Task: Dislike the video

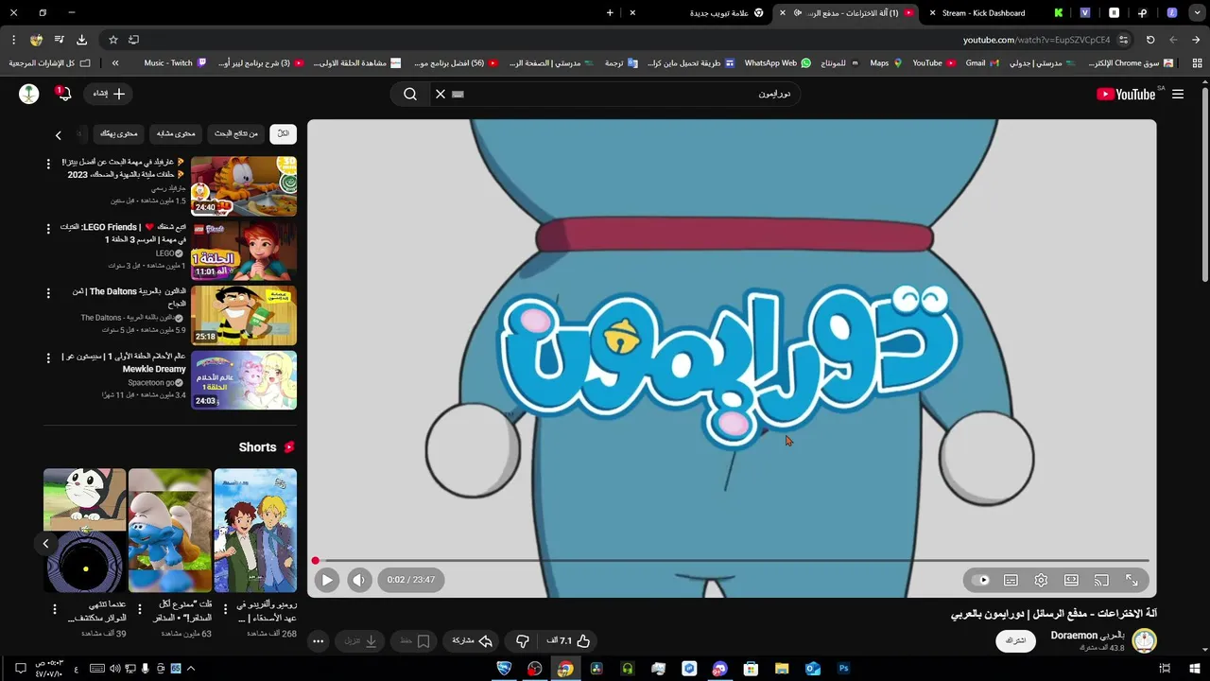Action: pos(522,640)
